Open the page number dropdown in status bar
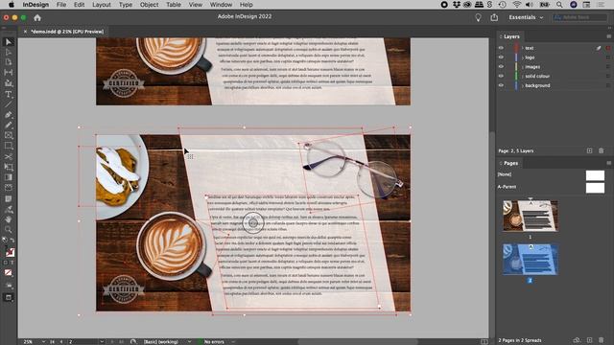Screen dimensions: 614x345 [102, 341]
